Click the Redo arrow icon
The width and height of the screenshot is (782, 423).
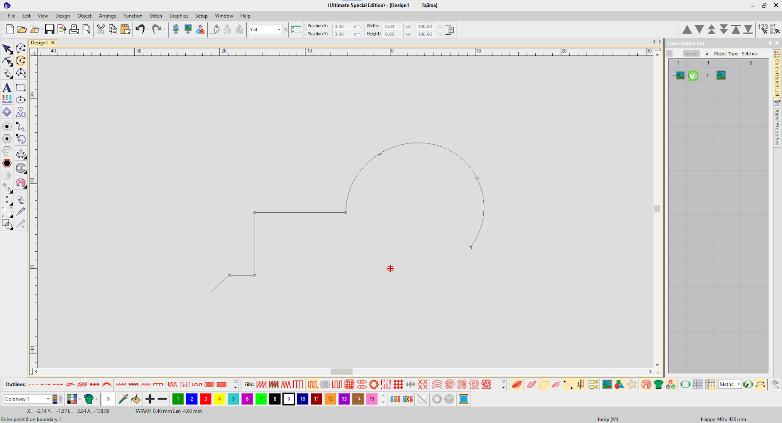point(156,30)
